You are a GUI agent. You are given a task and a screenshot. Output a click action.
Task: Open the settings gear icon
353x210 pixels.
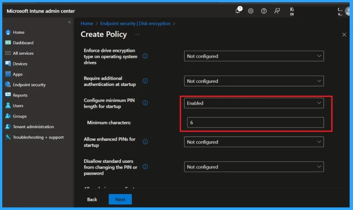pyautogui.click(x=251, y=11)
